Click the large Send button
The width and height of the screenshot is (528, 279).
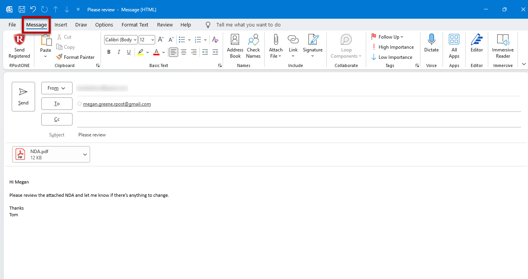23,97
